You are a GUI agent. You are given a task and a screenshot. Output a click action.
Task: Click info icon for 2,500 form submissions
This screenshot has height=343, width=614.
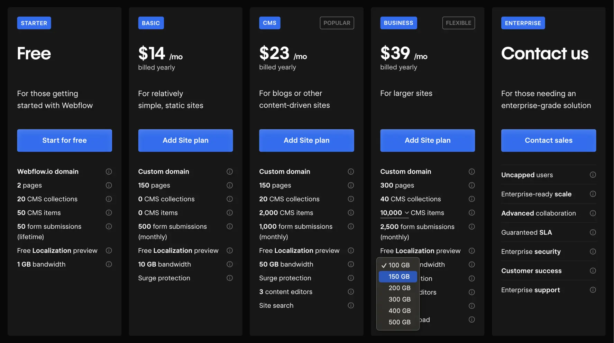[x=471, y=227]
